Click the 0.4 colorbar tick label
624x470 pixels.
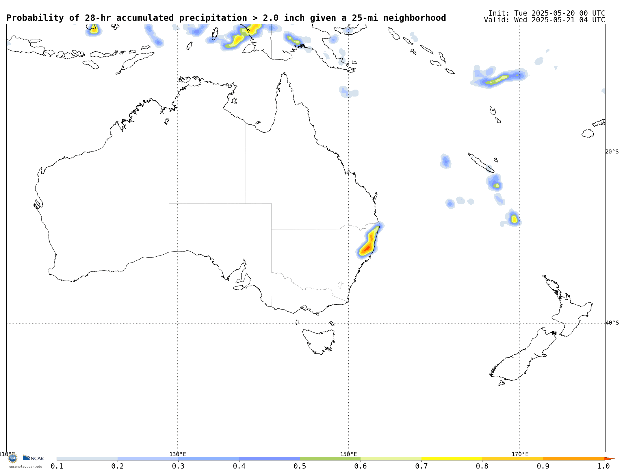[x=239, y=466]
